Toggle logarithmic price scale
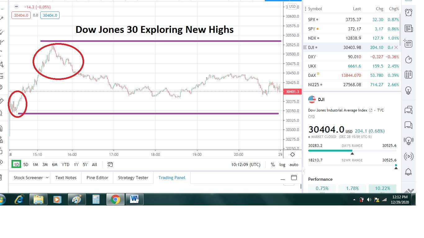 [x=282, y=165]
